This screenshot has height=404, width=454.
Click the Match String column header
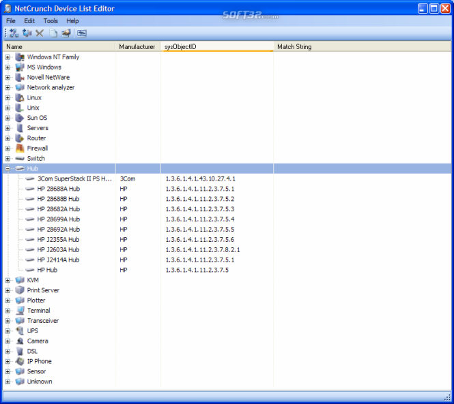tap(363, 46)
